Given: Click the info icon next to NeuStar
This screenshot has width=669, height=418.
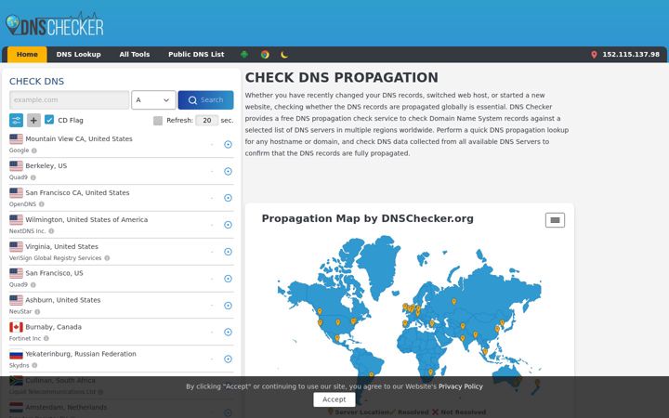Looking at the screenshot, I should pyautogui.click(x=37, y=312).
